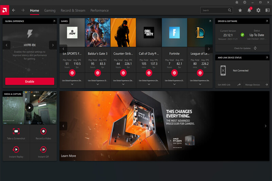Expand Baldur's Gate 3 profile dropdown chevron

coord(98,85)
